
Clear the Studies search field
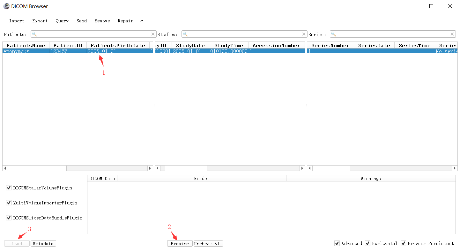304,34
